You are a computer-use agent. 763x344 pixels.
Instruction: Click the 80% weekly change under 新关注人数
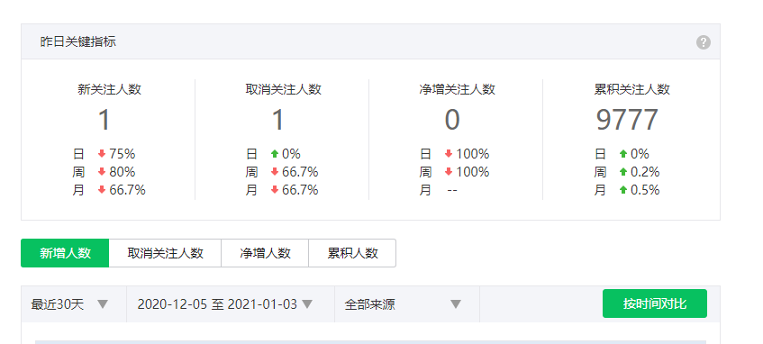tap(123, 172)
